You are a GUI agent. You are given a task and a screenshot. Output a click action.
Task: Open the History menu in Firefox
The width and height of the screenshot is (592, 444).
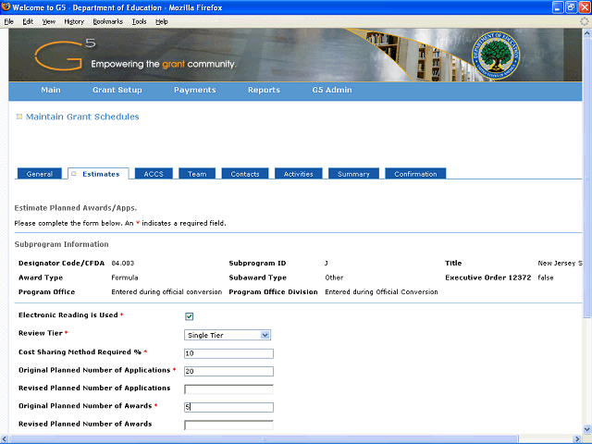click(x=74, y=20)
